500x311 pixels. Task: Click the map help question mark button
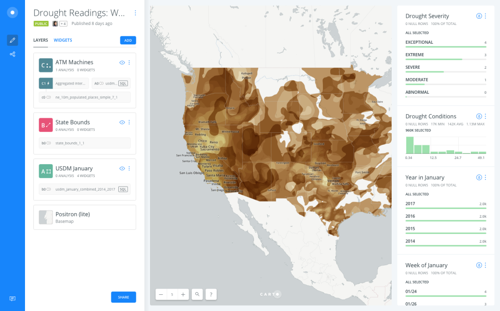pos(211,294)
